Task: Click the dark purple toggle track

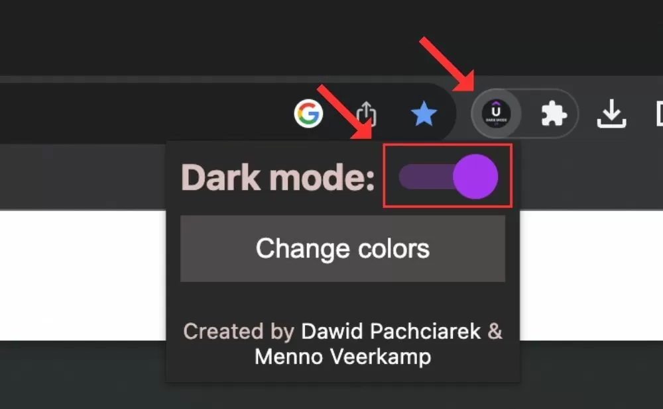Action: coord(425,177)
